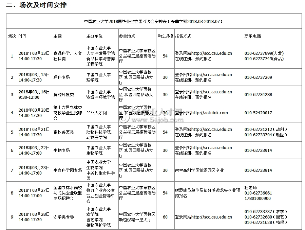Click the 联系电话 column header
This screenshot has width=305, height=230.
(252, 36)
